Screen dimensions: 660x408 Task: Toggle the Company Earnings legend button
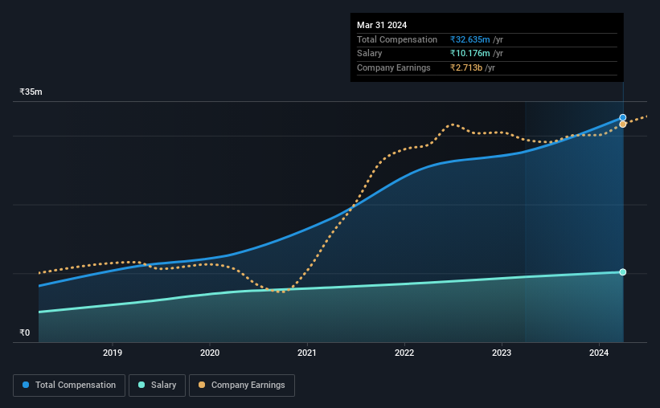click(x=242, y=386)
